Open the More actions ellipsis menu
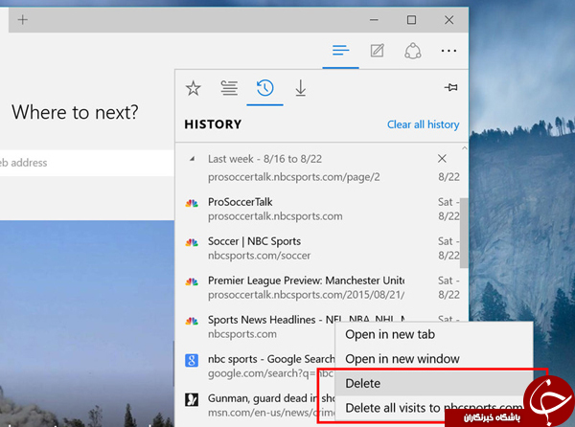The height and width of the screenshot is (427, 575). click(448, 51)
